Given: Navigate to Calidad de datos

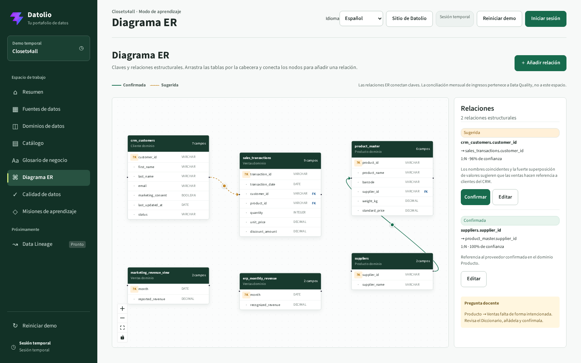Looking at the screenshot, I should pos(49,195).
